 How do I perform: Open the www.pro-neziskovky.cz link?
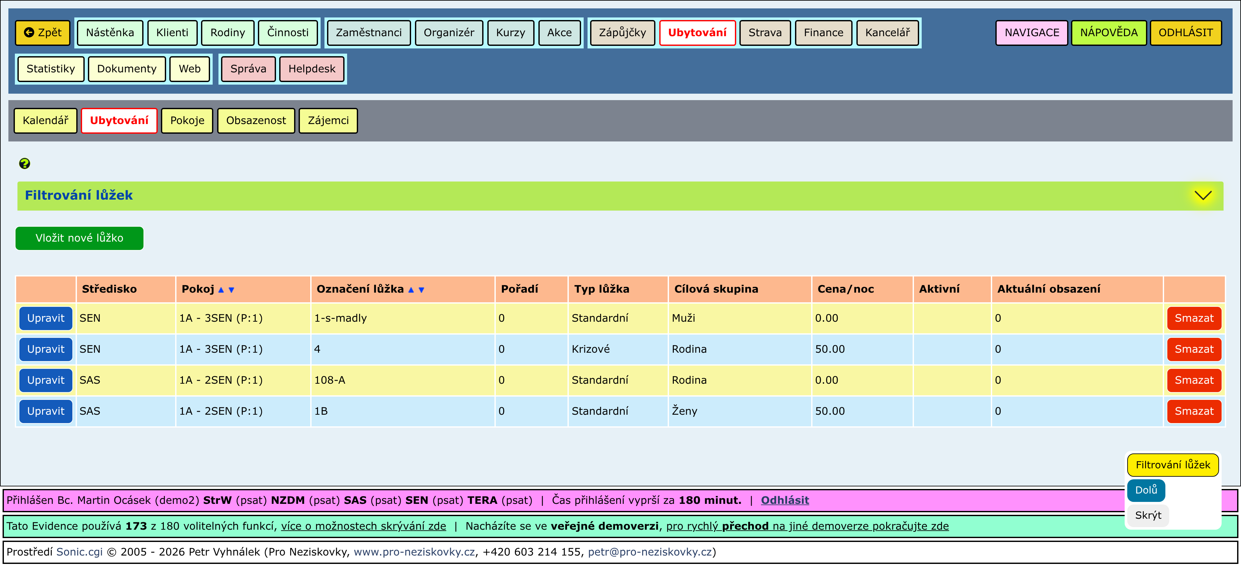click(x=414, y=552)
